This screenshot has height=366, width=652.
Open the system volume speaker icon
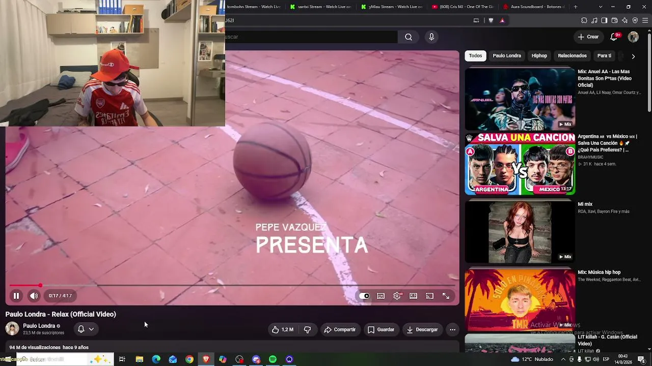pos(595,359)
